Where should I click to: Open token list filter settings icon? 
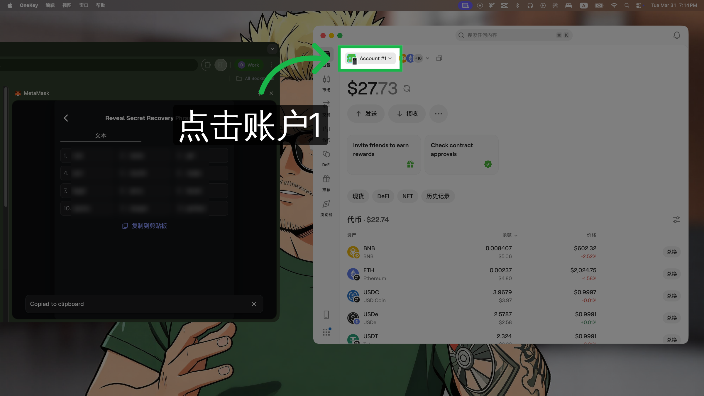676,220
